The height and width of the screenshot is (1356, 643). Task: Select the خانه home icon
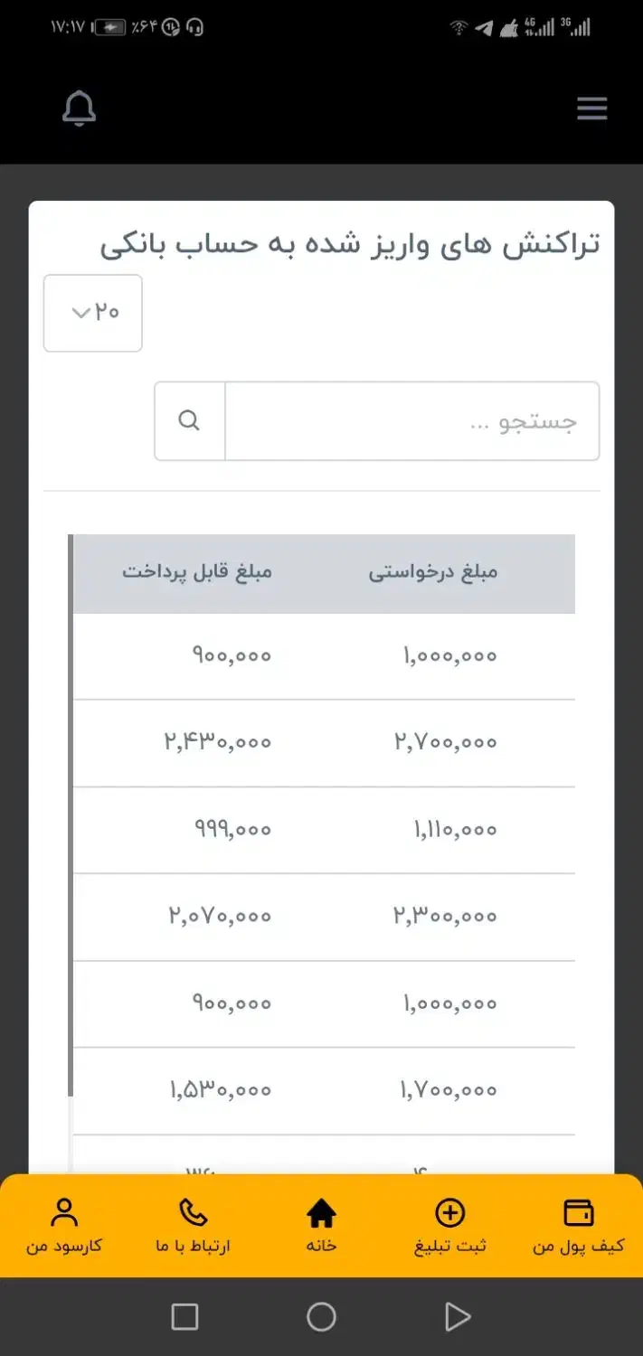point(322,1212)
